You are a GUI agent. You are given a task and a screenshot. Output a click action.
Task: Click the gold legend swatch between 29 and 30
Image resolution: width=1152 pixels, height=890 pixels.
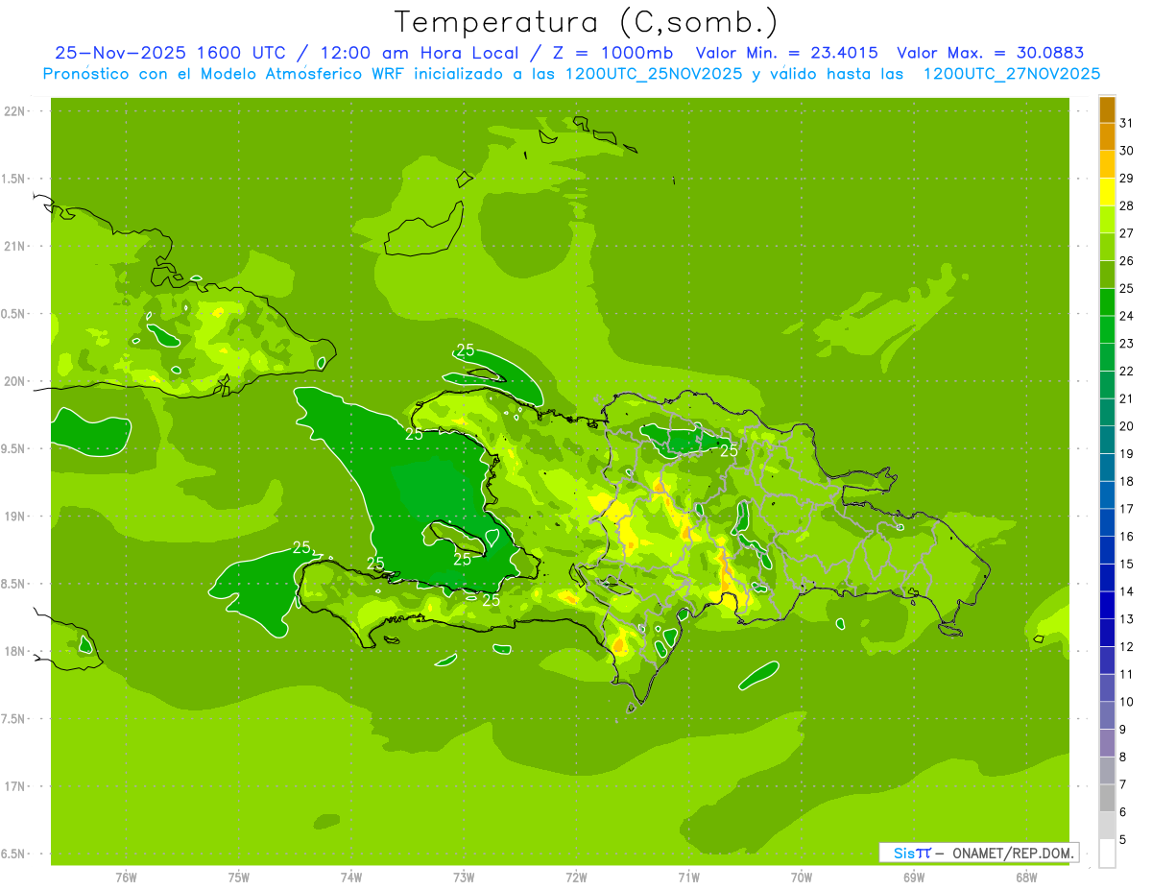[1107, 164]
